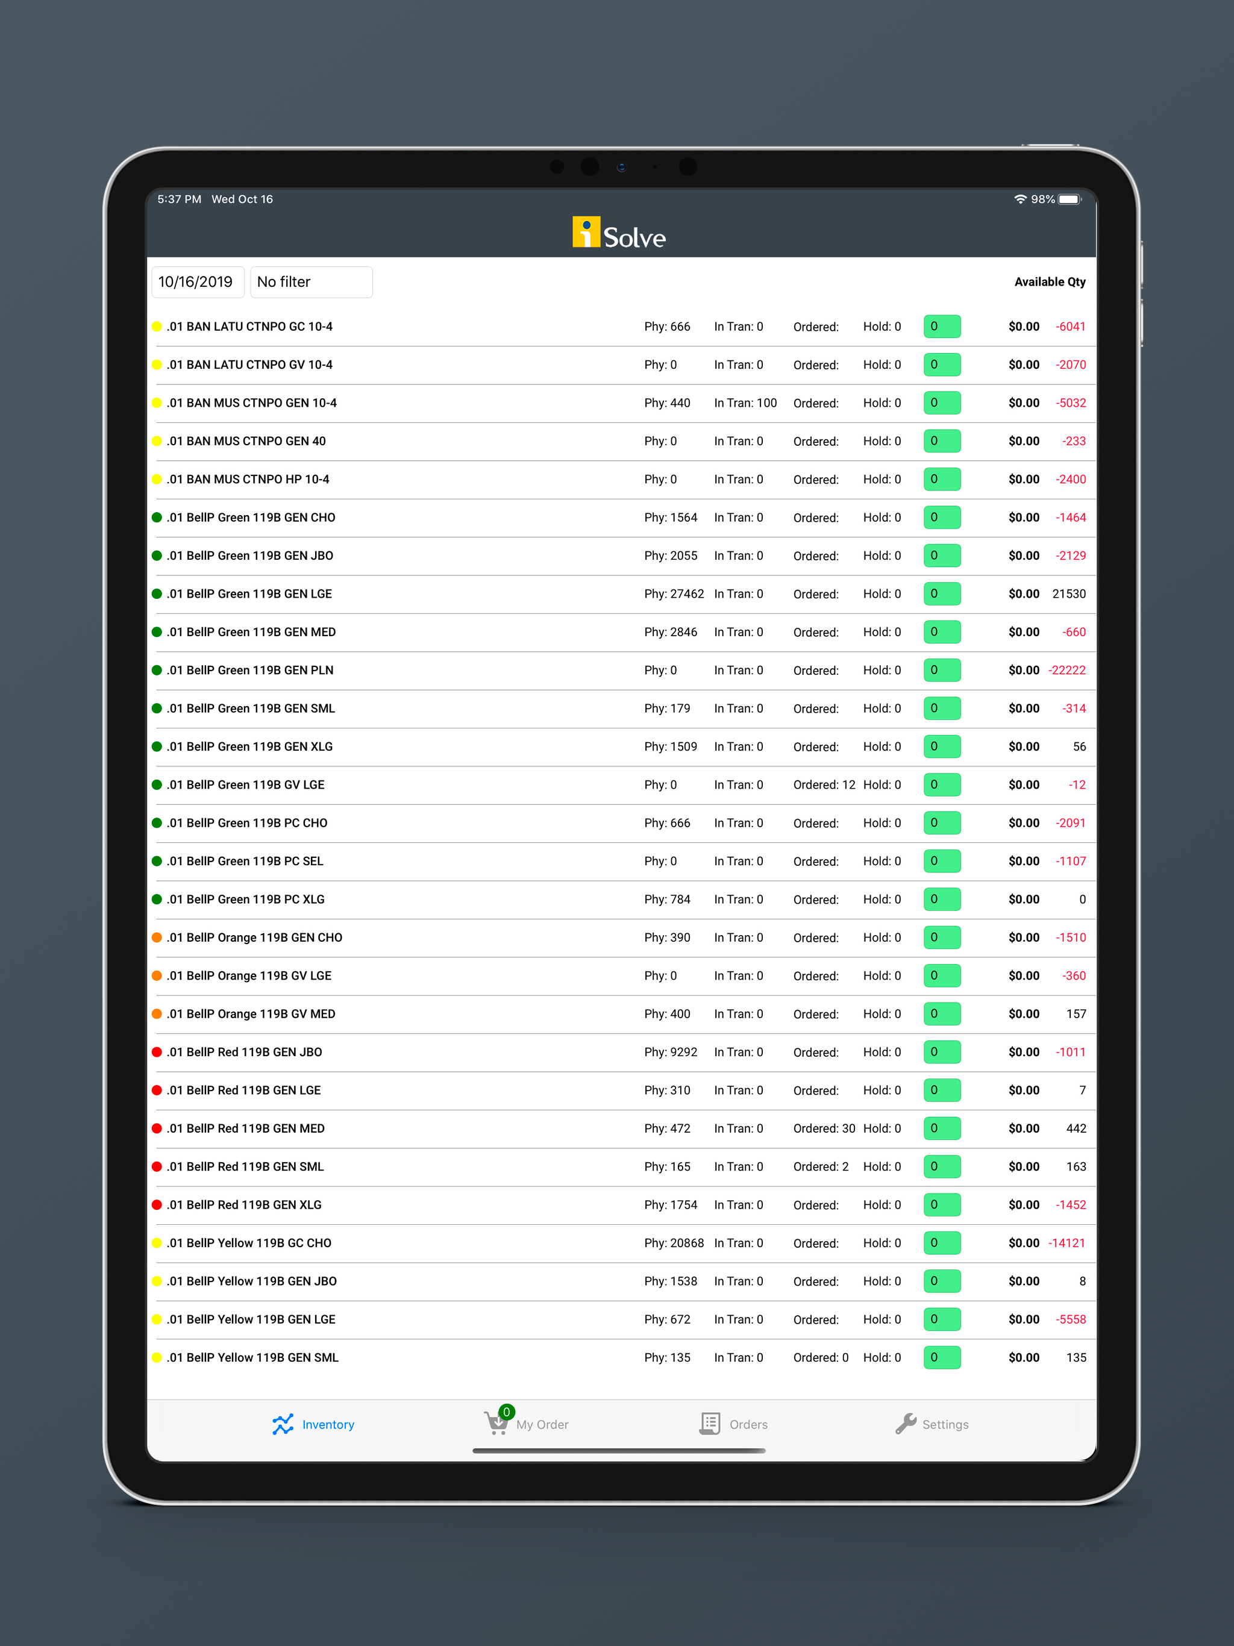Click available quantity -6041

click(1070, 327)
